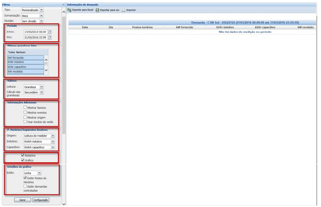Screen dimensions: 321x207
Task: Collapse the Filtros panel with the double-arrow
Action: 64,4
